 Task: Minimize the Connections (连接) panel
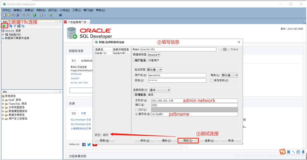[60, 22]
